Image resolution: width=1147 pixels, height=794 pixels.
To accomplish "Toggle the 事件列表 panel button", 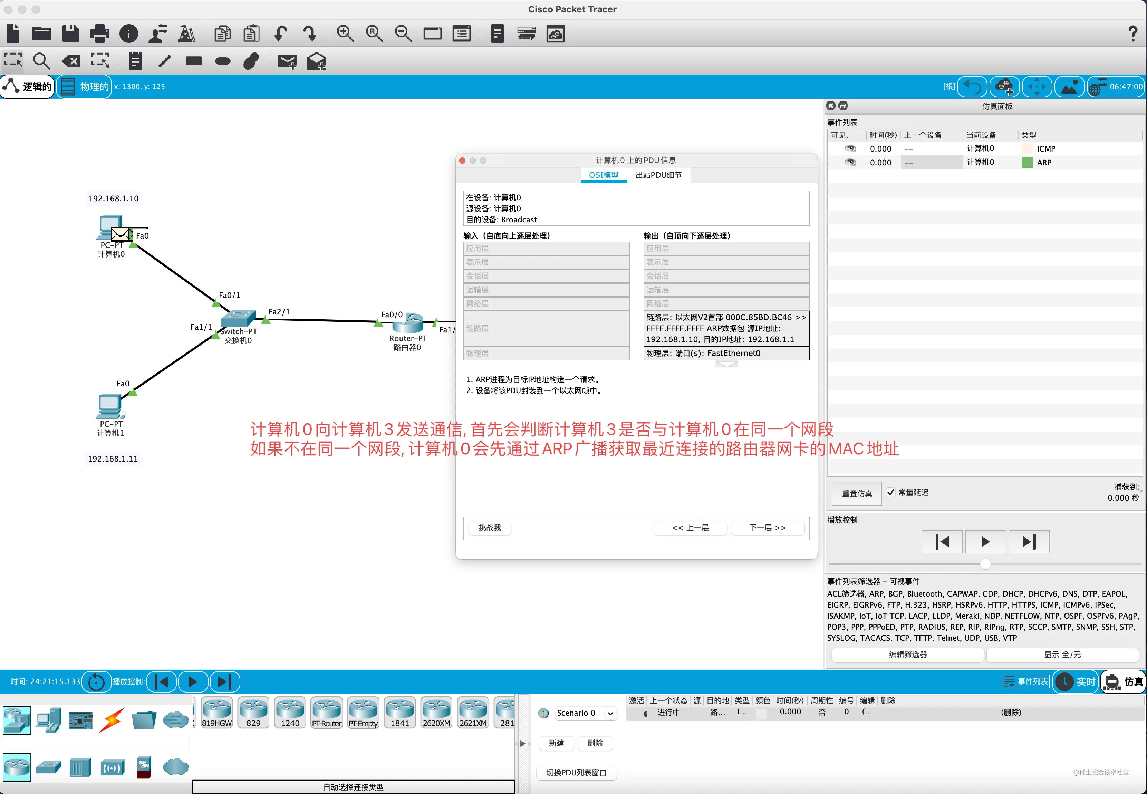I will pyautogui.click(x=1026, y=681).
